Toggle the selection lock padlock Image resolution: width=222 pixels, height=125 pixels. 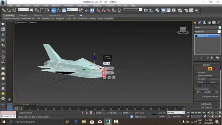[87, 112]
